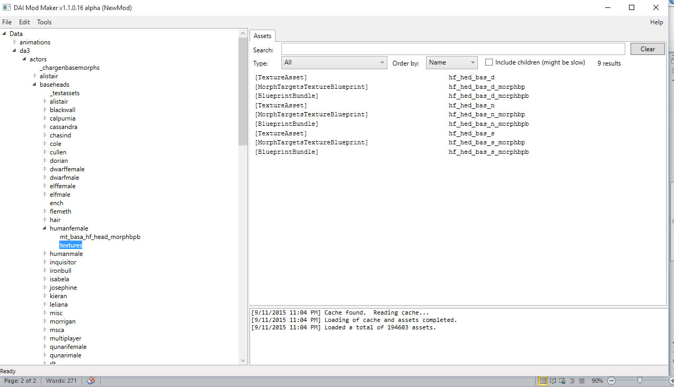Screen dimensions: 674x387
Task: Open the Edit menu
Action: [24, 22]
